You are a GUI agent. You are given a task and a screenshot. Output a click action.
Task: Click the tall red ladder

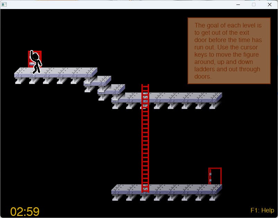tap(145, 138)
